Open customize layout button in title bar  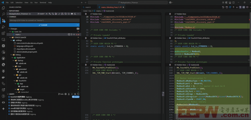(x=223, y=2)
